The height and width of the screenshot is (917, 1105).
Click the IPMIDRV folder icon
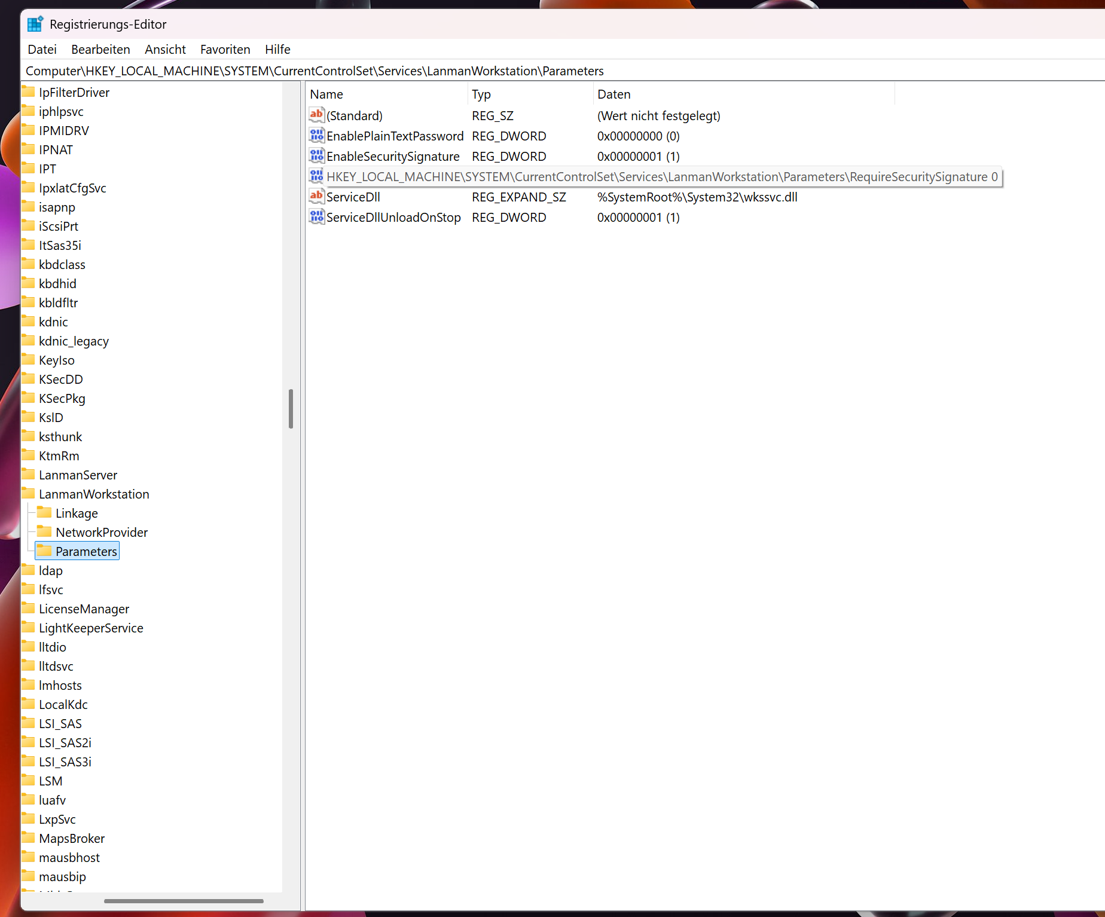tap(28, 130)
